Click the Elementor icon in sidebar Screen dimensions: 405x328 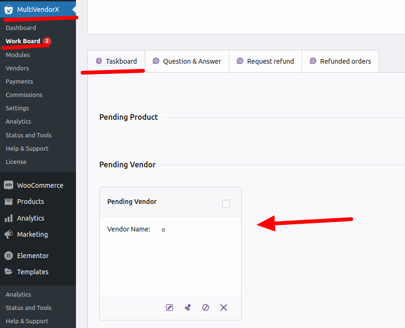pos(9,256)
